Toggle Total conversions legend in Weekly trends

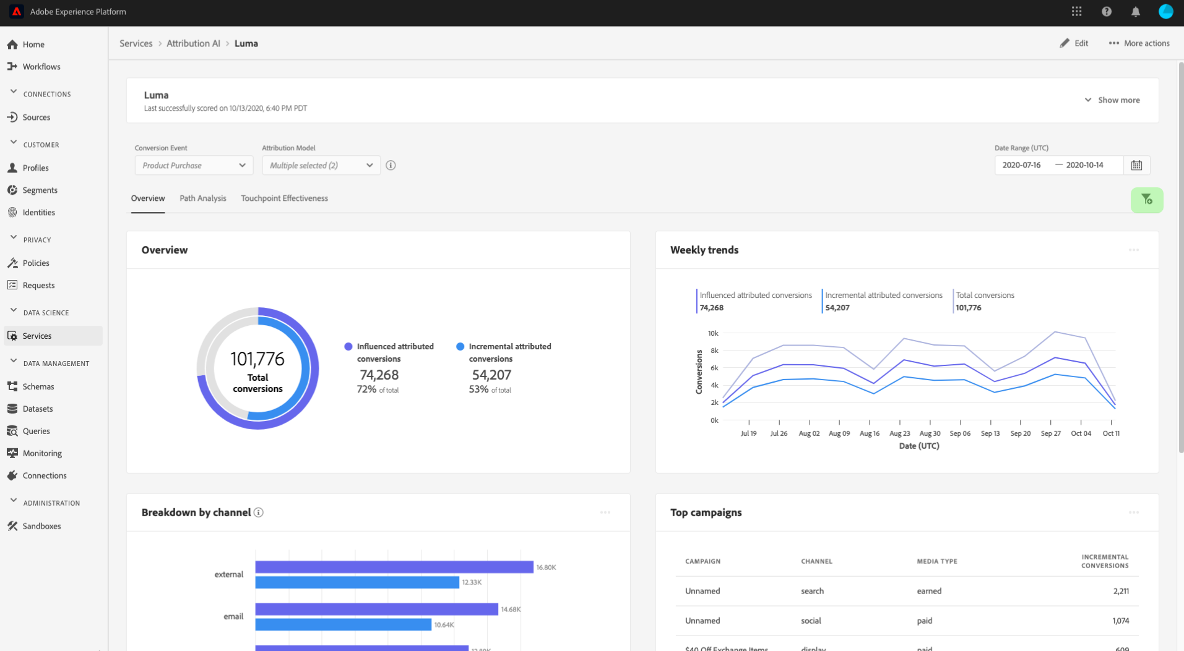[x=985, y=296]
